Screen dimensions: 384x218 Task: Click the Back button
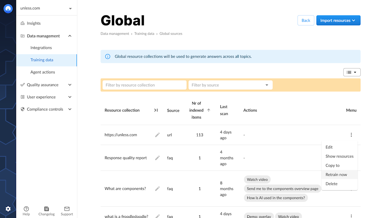point(306,21)
